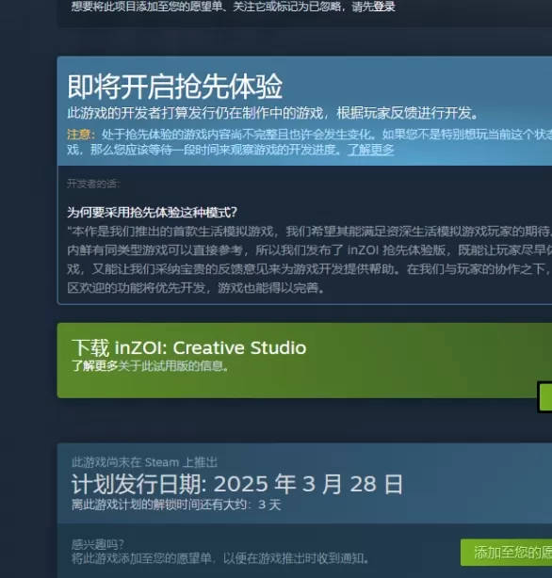
Task: Click the 请先登录 login link
Action: coord(373,7)
